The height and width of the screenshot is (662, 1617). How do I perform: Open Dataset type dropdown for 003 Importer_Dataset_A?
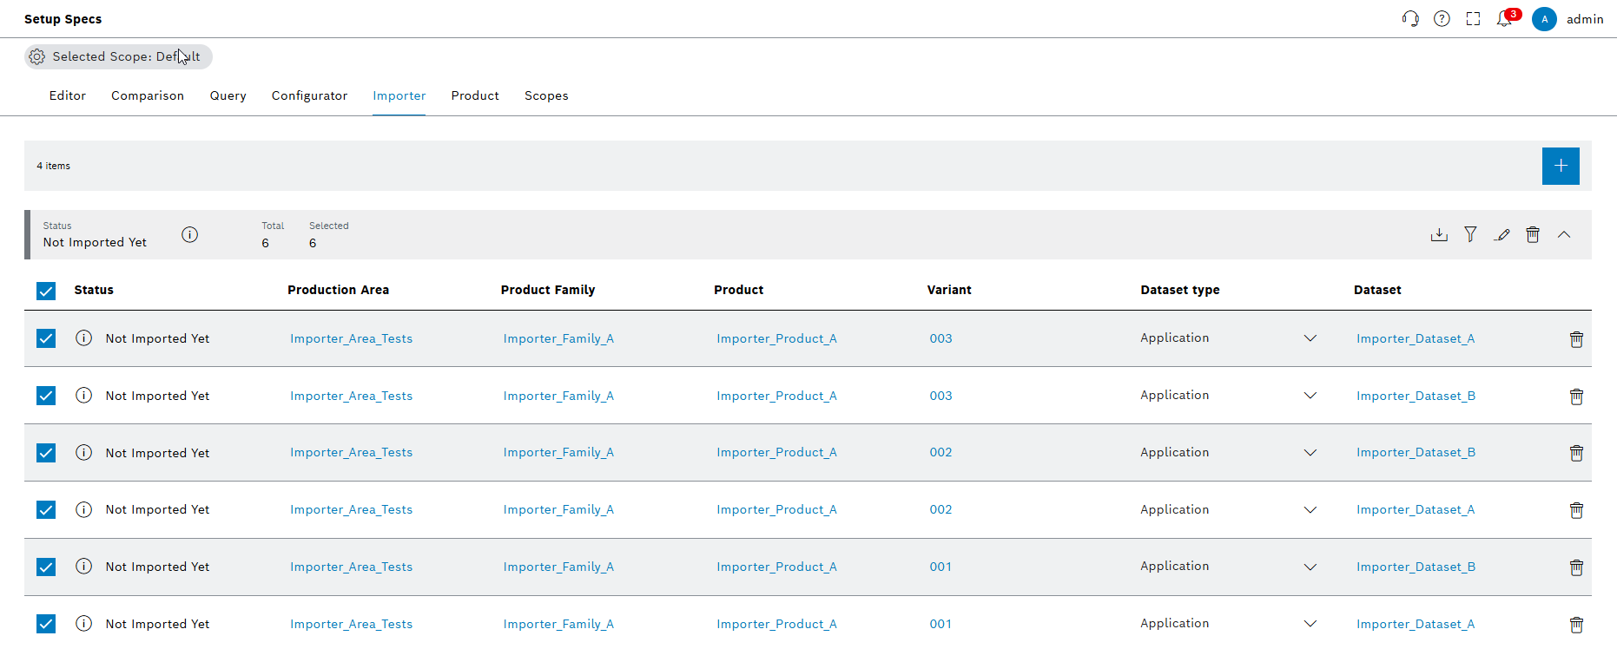point(1310,338)
